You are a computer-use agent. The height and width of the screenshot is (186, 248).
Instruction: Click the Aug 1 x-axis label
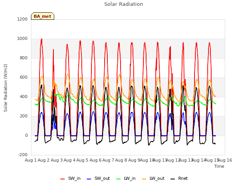click(31, 160)
